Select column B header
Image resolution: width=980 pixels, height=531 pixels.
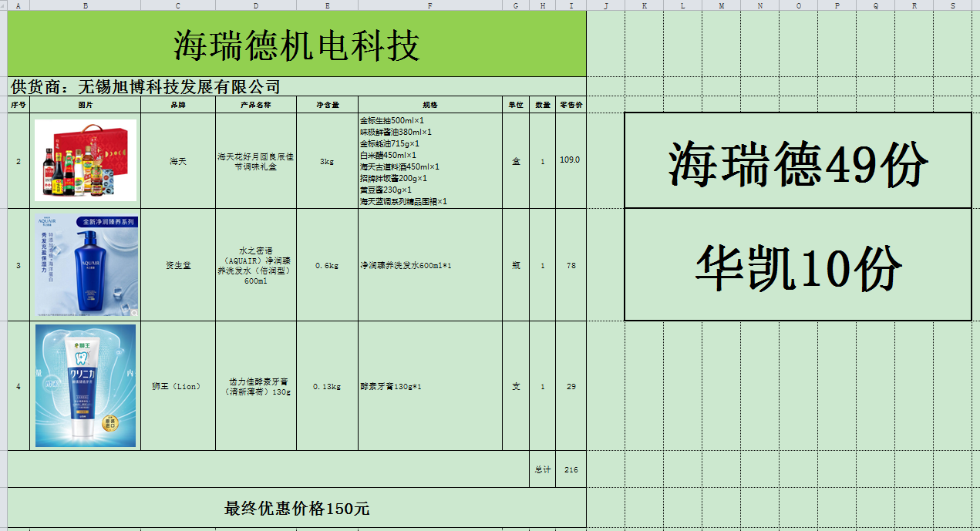[x=85, y=5]
